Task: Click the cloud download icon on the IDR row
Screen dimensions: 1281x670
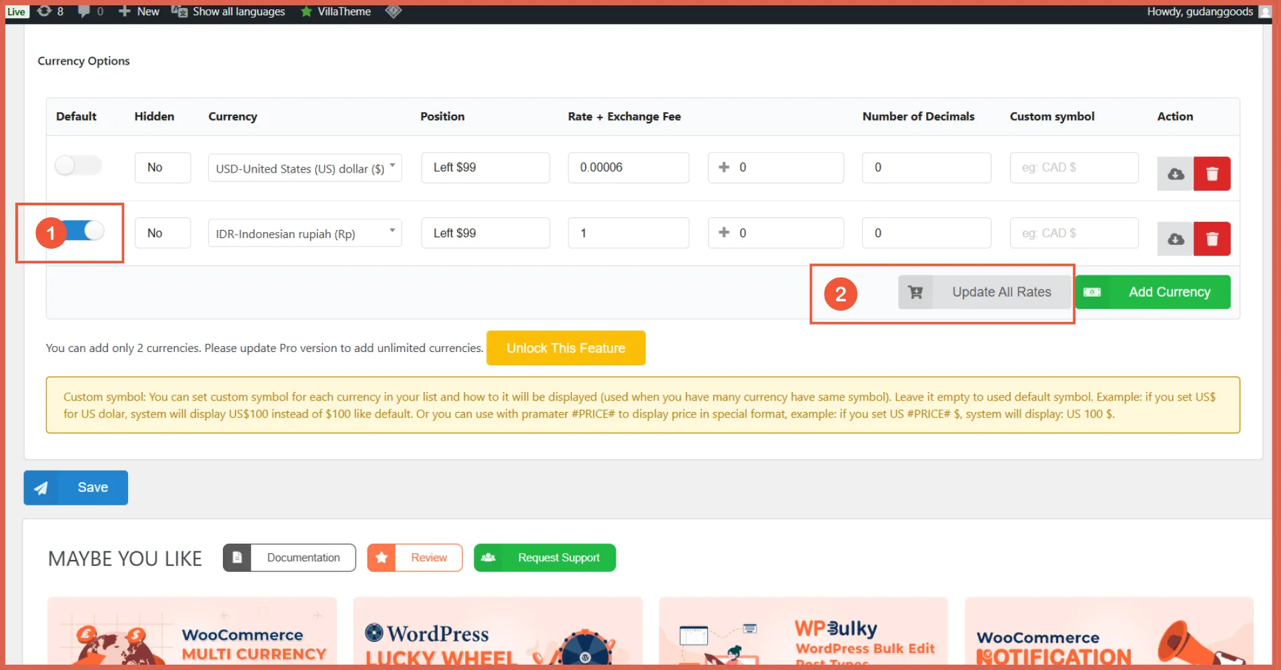Action: [1175, 239]
